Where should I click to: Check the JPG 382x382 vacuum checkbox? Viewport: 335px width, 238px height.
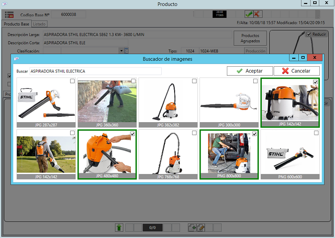194,81
